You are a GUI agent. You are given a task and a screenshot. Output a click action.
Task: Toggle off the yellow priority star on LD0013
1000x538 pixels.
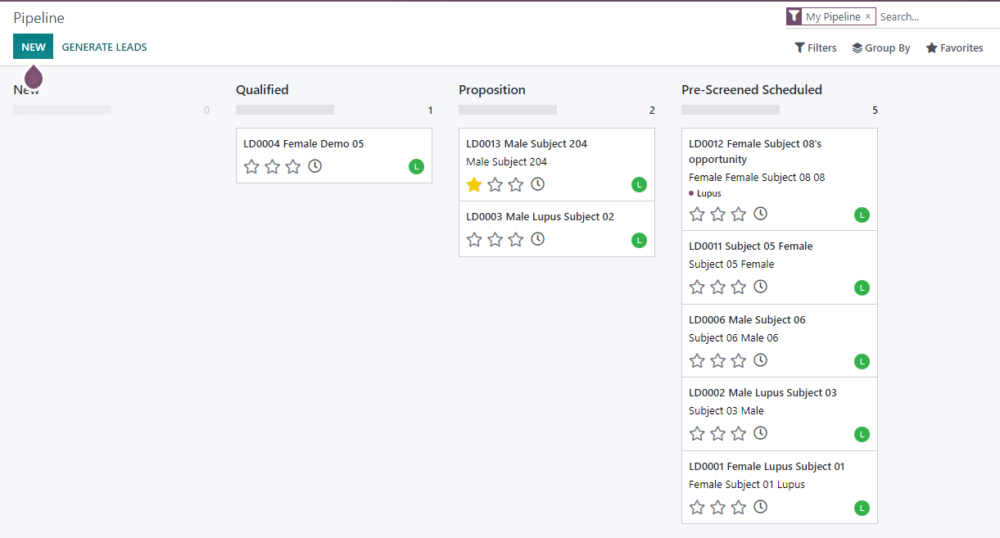[473, 184]
